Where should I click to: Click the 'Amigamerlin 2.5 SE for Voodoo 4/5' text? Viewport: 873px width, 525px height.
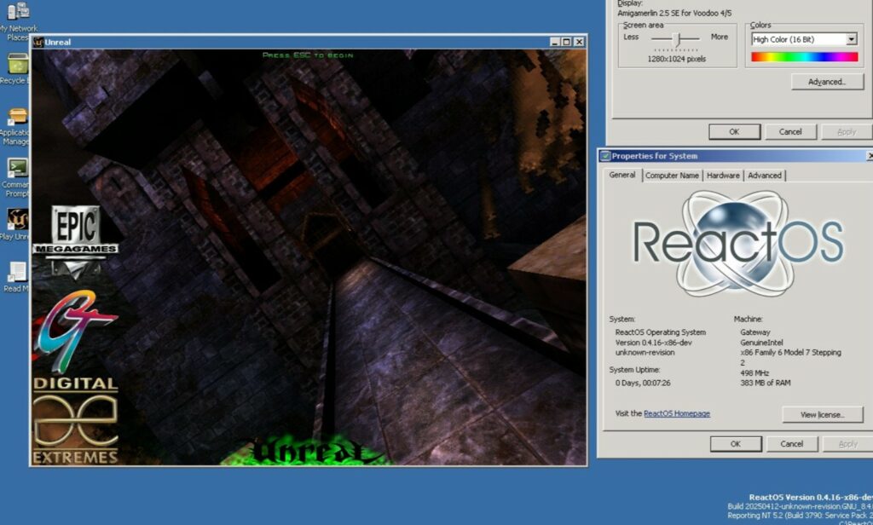point(674,13)
